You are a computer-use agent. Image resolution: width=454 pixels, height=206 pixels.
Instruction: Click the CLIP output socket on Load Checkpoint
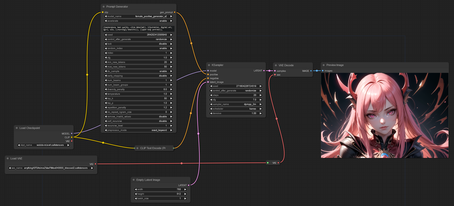(x=72, y=137)
